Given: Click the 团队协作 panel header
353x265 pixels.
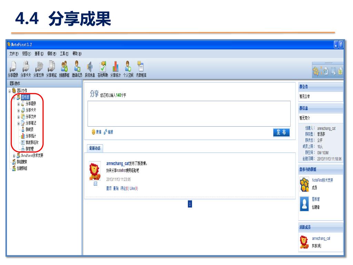Looking at the screenshot, I should [44, 84].
